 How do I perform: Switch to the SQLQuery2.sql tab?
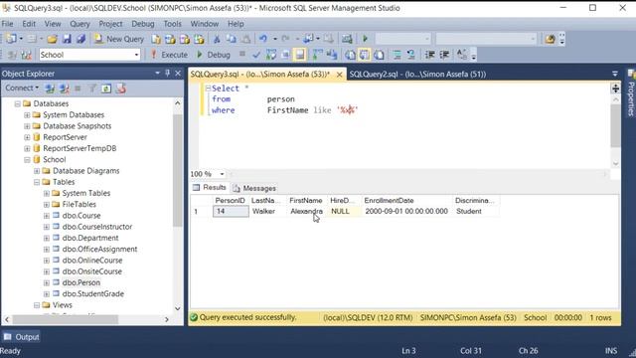click(417, 75)
